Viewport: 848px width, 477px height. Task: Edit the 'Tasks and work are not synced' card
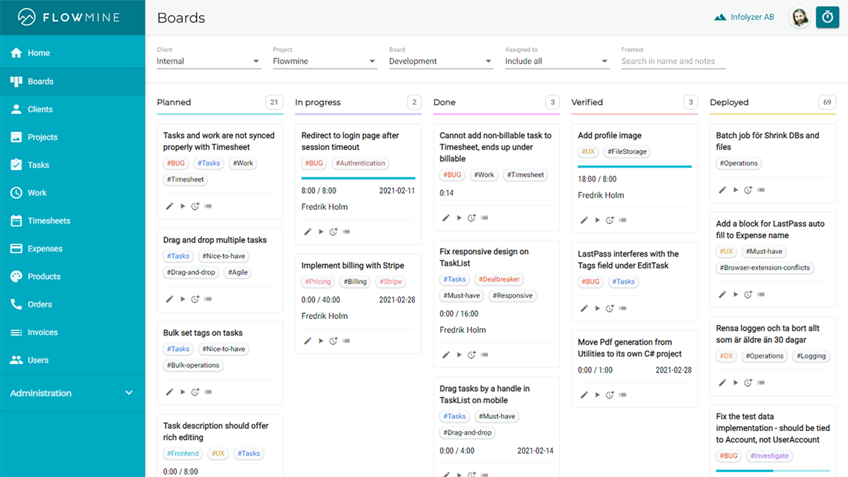pos(170,206)
